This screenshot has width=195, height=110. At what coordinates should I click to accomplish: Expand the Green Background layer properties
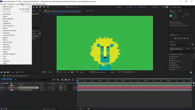(x=10, y=90)
